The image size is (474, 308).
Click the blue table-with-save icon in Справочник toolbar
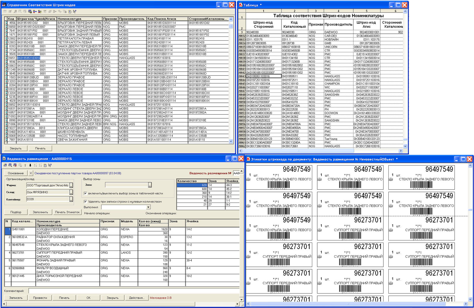(30, 12)
